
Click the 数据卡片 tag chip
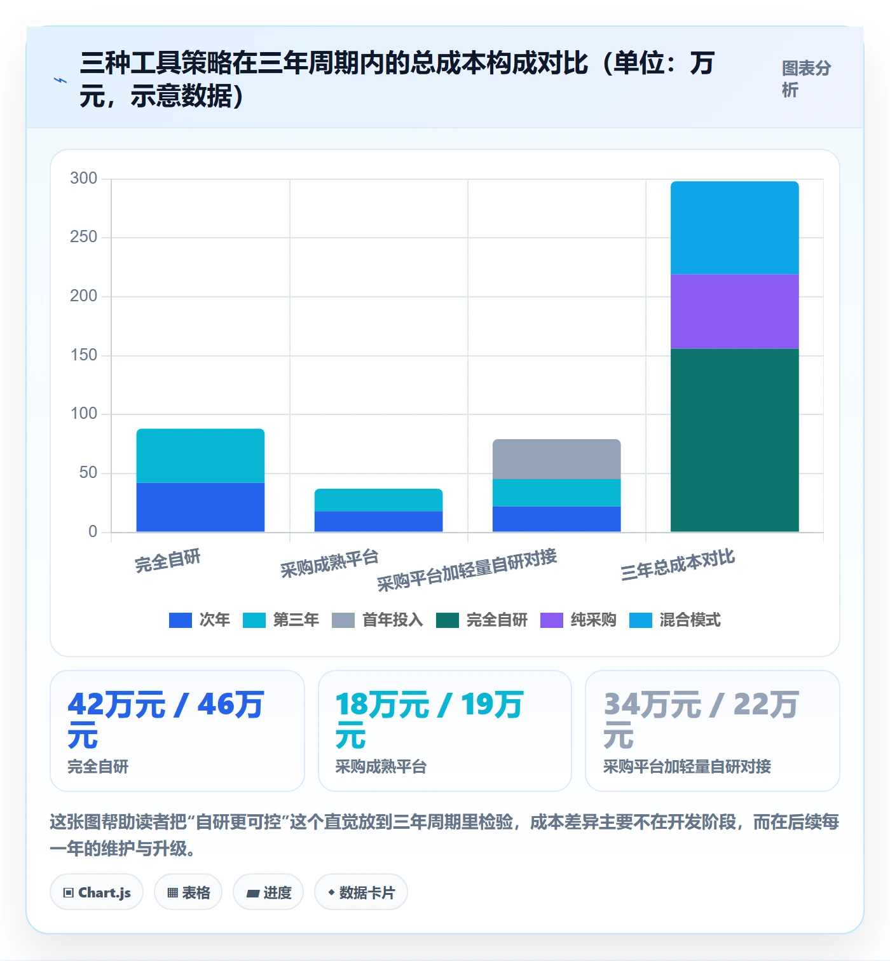click(x=361, y=892)
